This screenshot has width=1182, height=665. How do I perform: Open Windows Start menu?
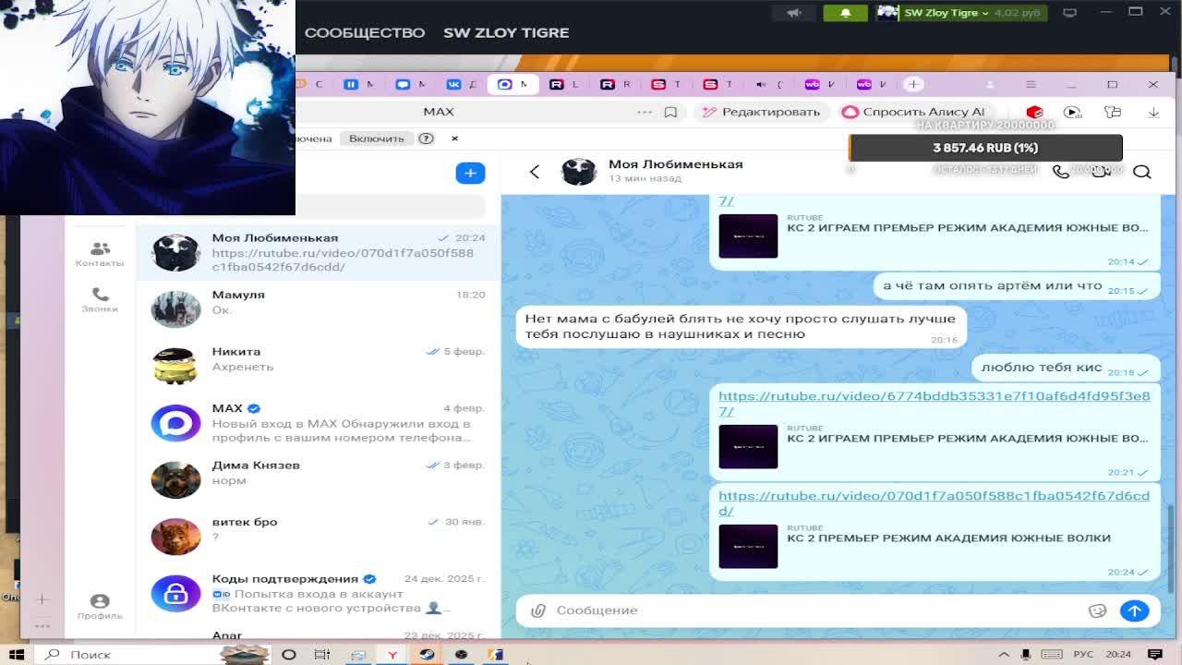pyautogui.click(x=17, y=654)
